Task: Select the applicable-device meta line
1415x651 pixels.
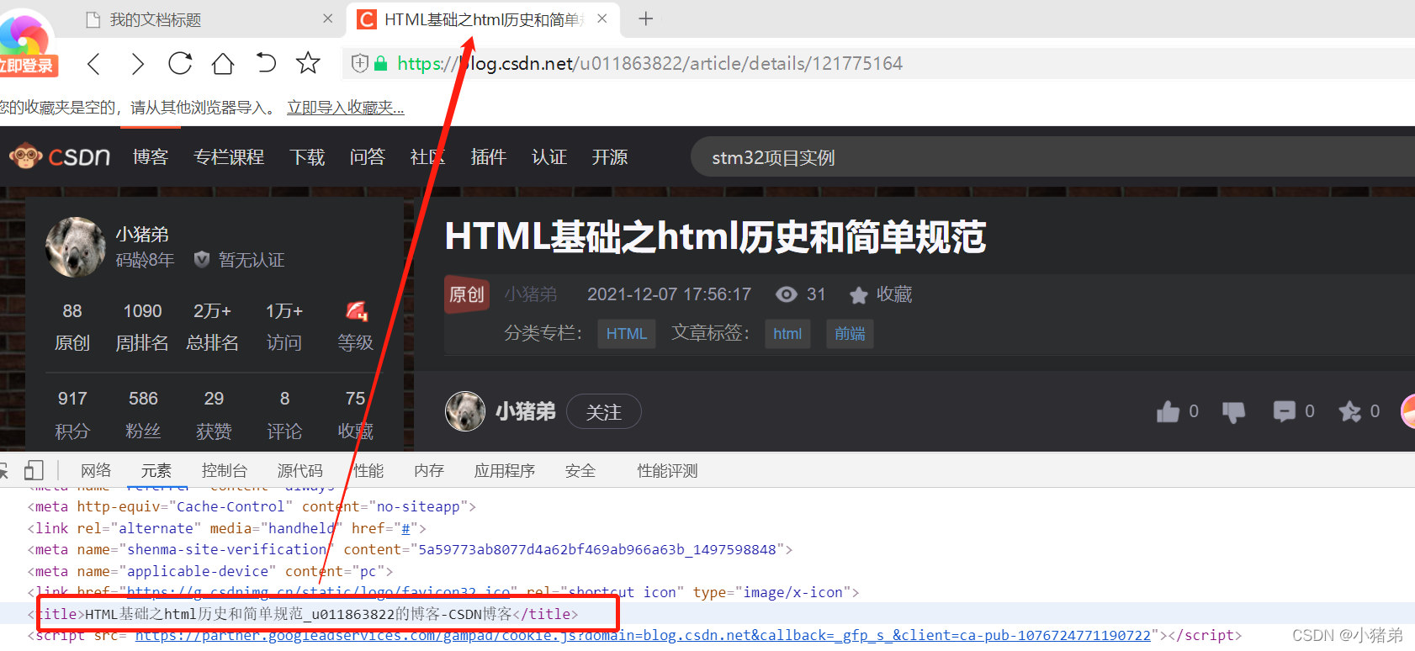Action: (x=210, y=571)
